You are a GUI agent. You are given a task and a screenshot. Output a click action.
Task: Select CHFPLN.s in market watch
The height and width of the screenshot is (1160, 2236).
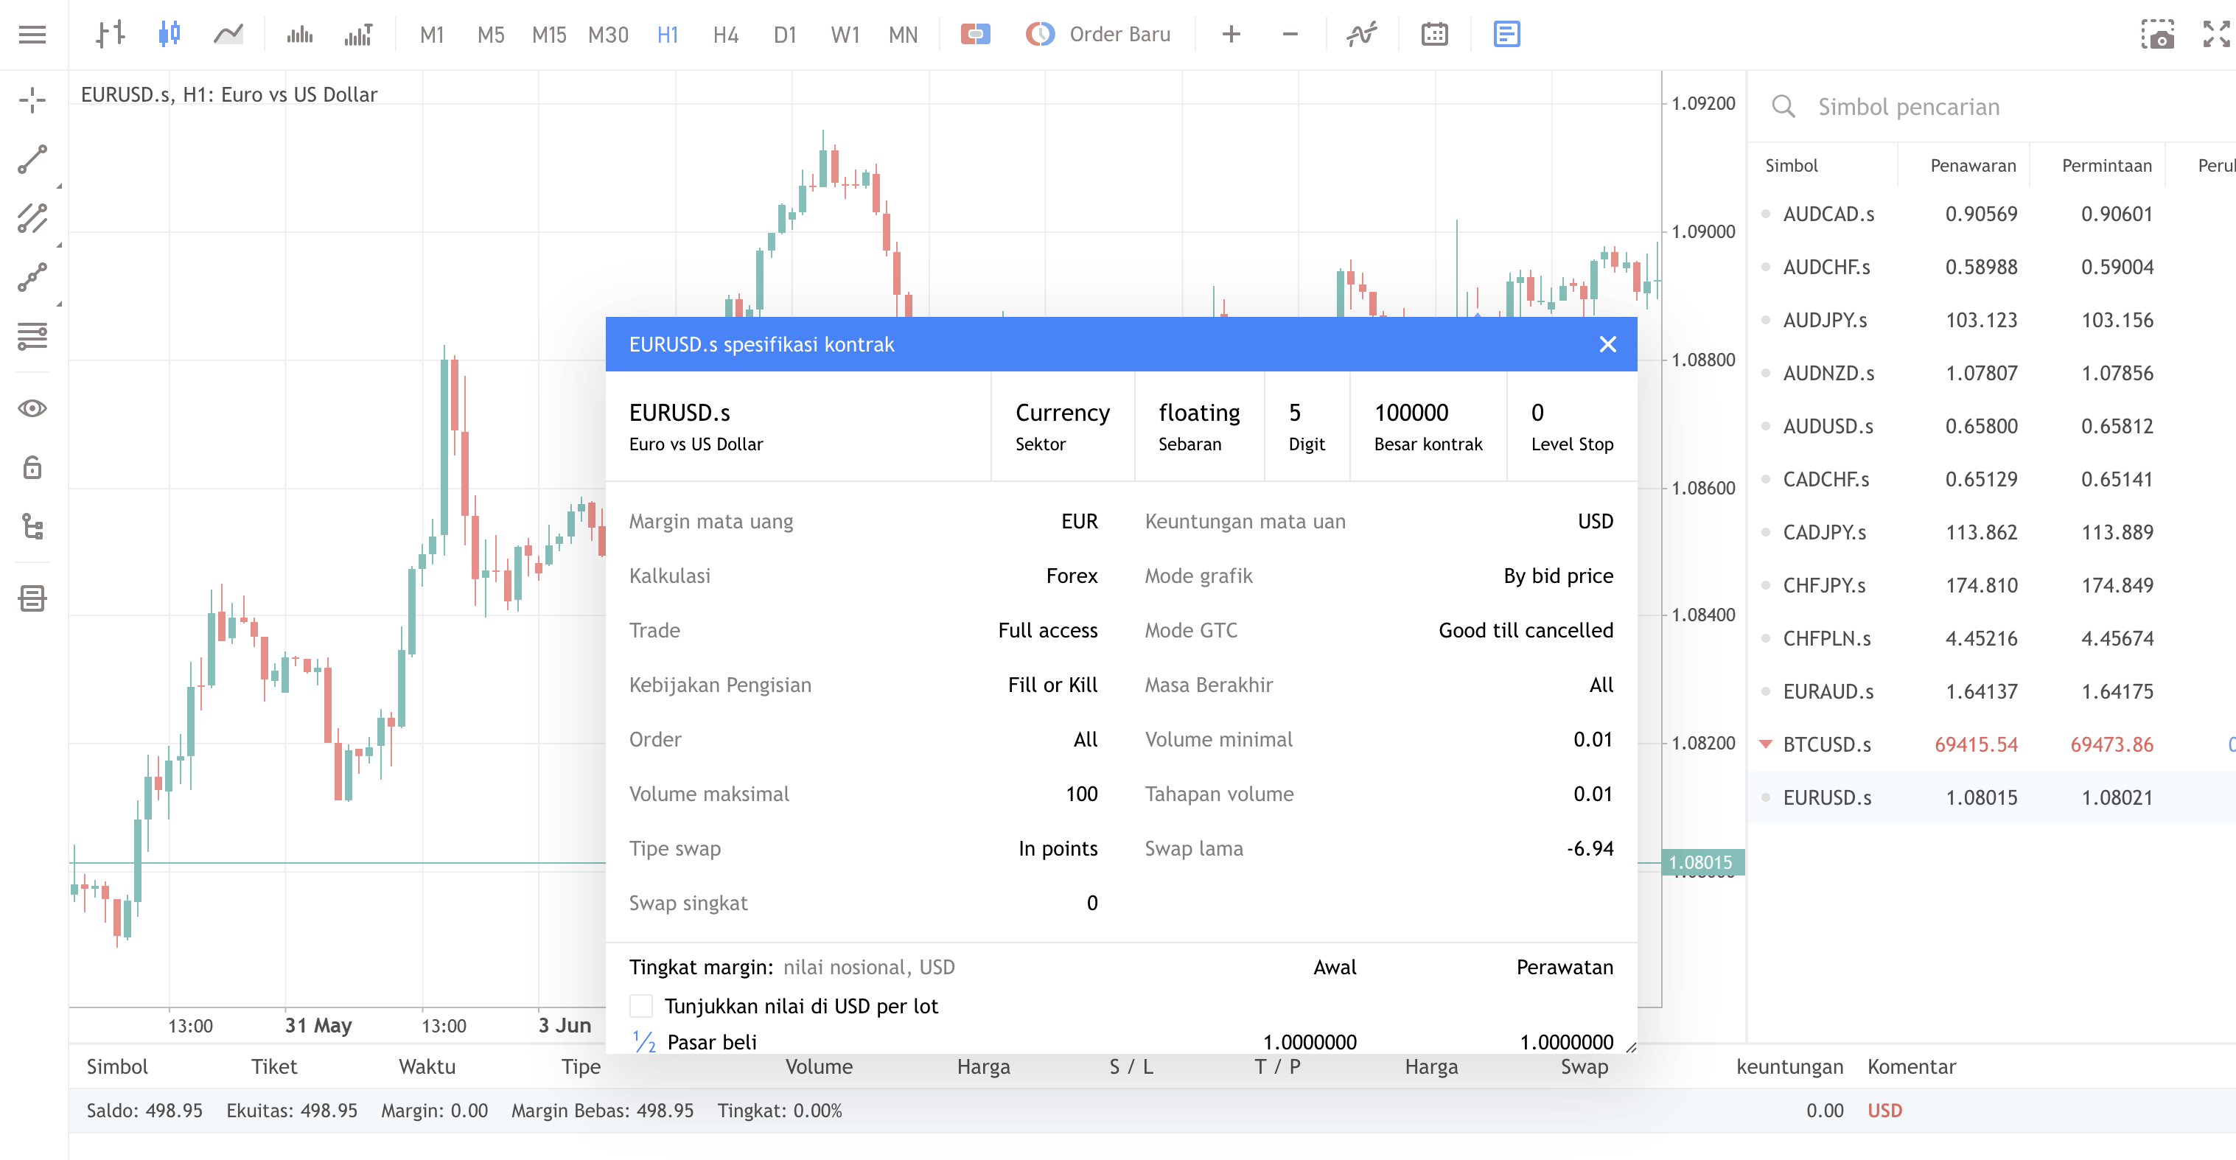pyautogui.click(x=1826, y=638)
